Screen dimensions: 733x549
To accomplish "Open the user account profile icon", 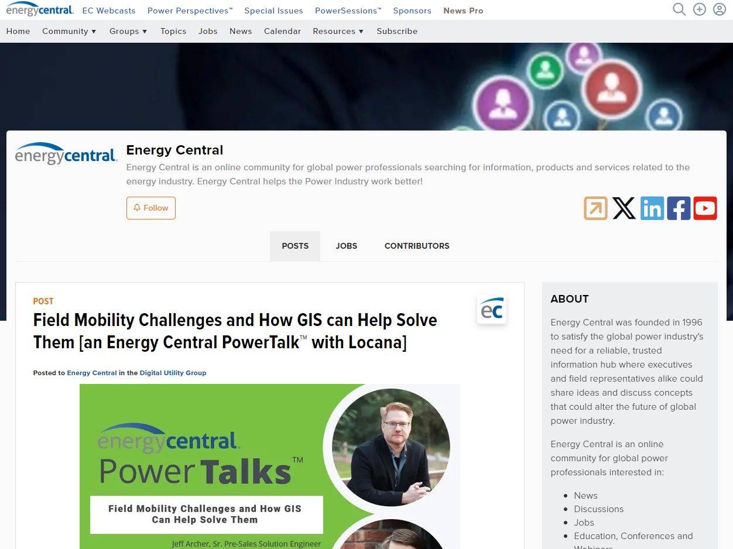I will tap(720, 9).
